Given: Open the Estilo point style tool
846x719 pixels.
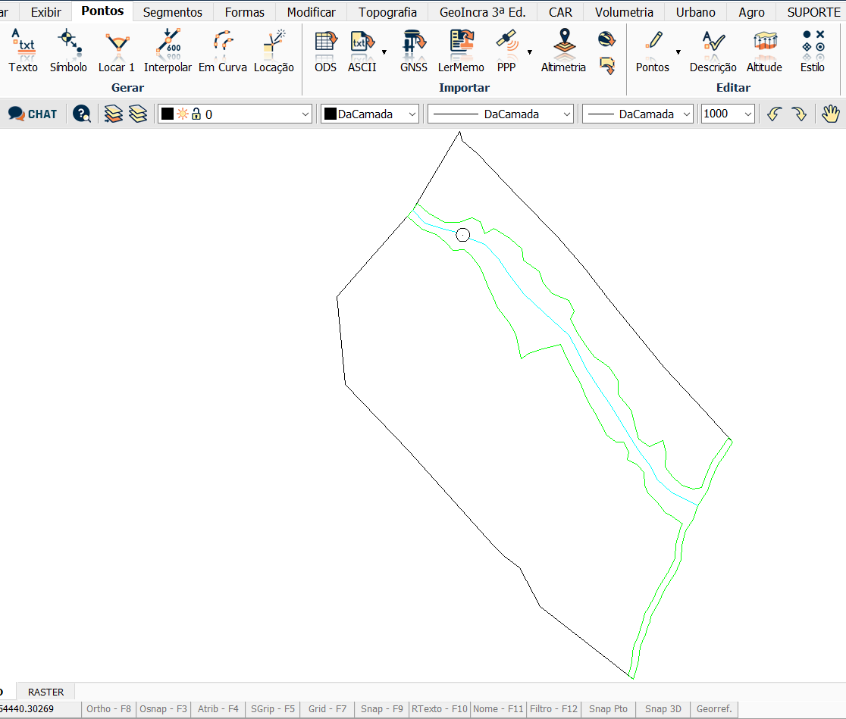Looking at the screenshot, I should pos(812,49).
